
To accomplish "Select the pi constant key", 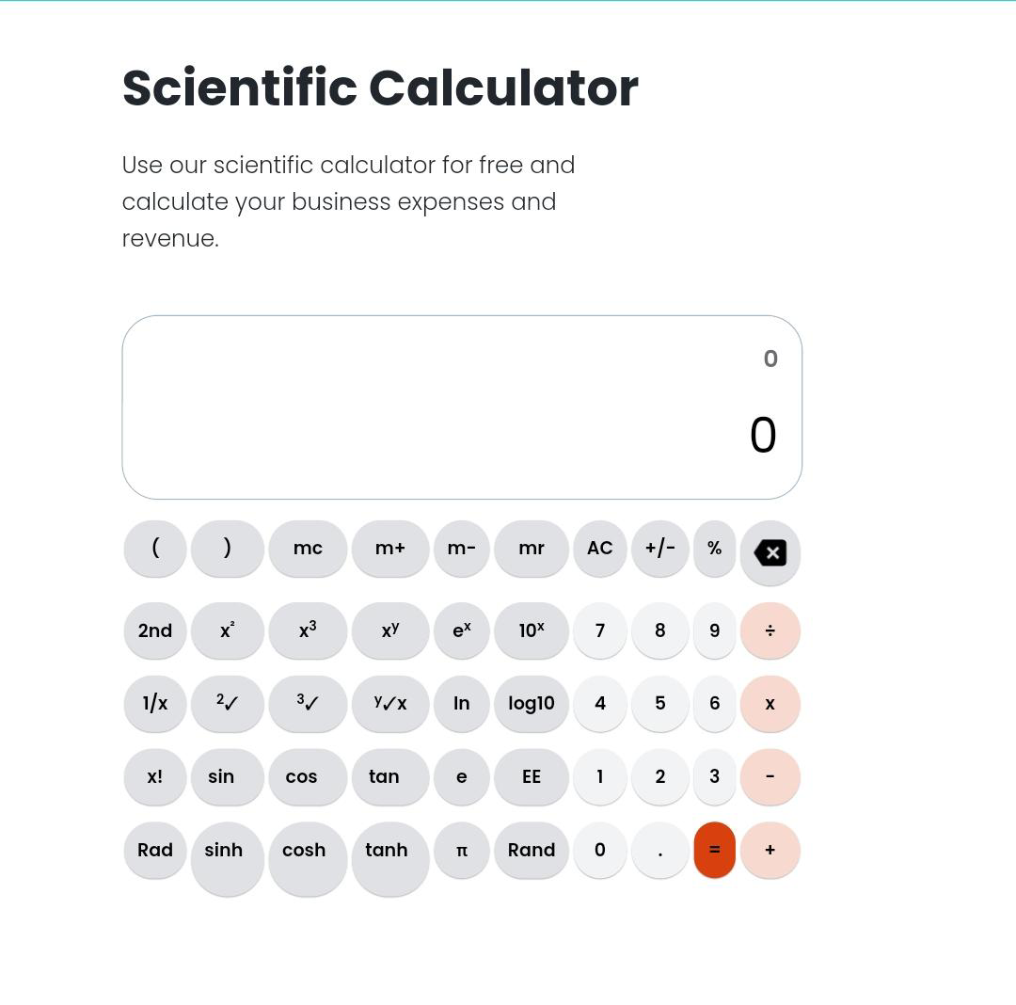I will click(x=461, y=850).
